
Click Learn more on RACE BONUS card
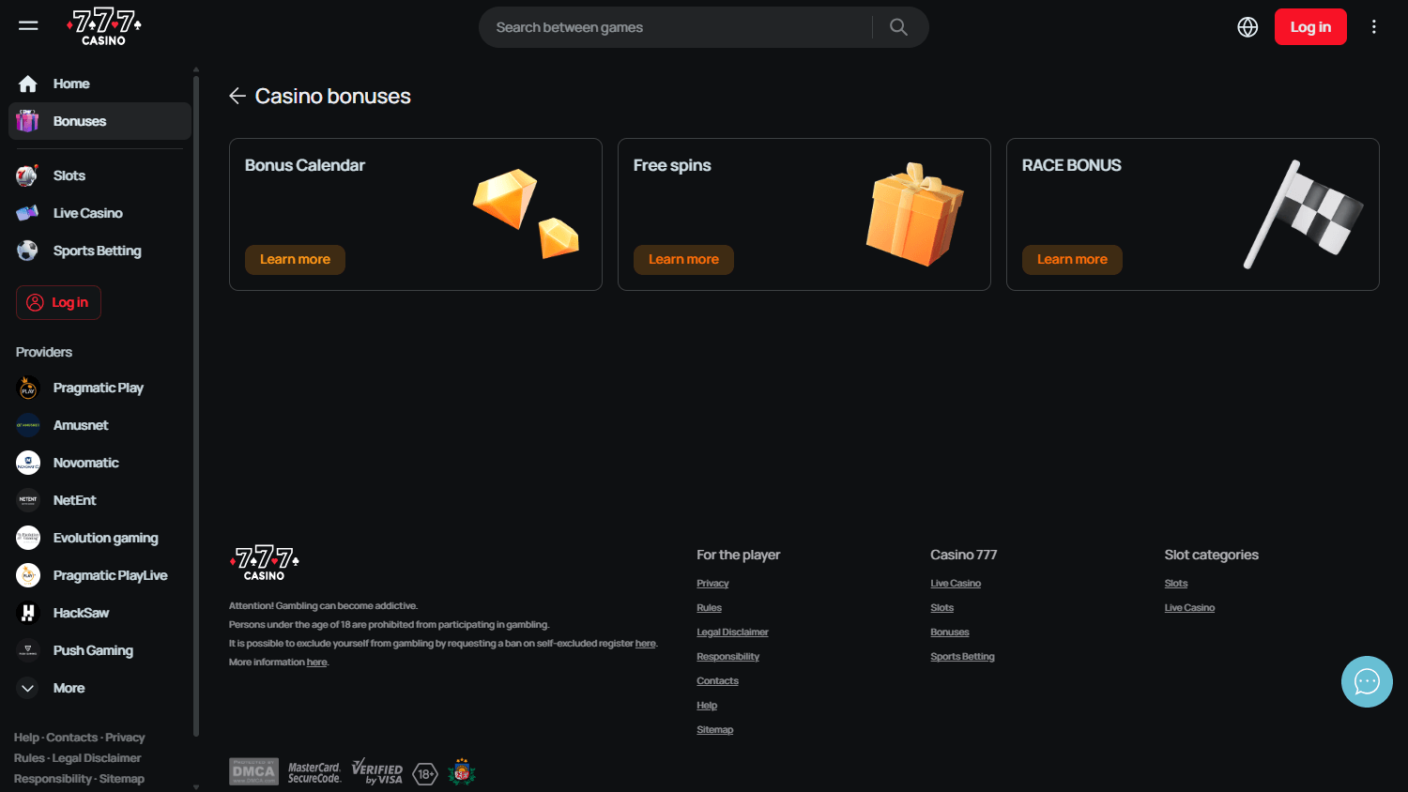1072,260
